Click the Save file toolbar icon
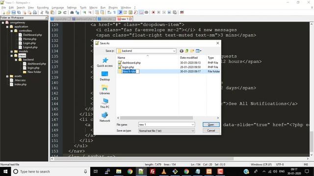The width and height of the screenshot is (314, 176). [13, 12]
